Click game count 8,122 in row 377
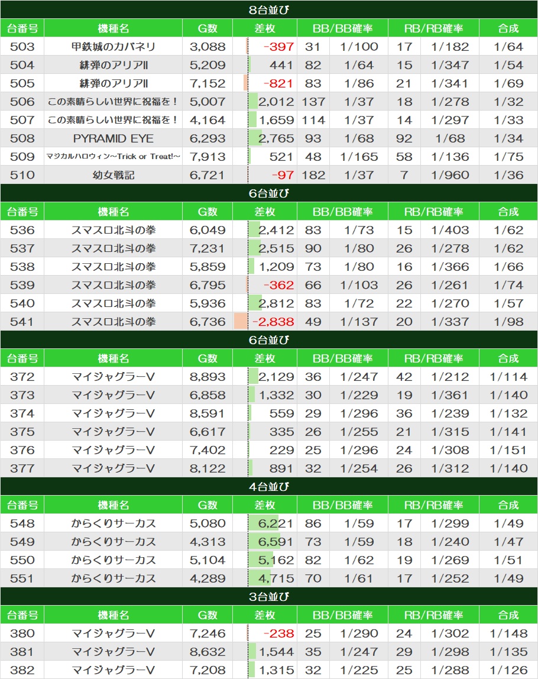538x679 pixels. tap(208, 468)
